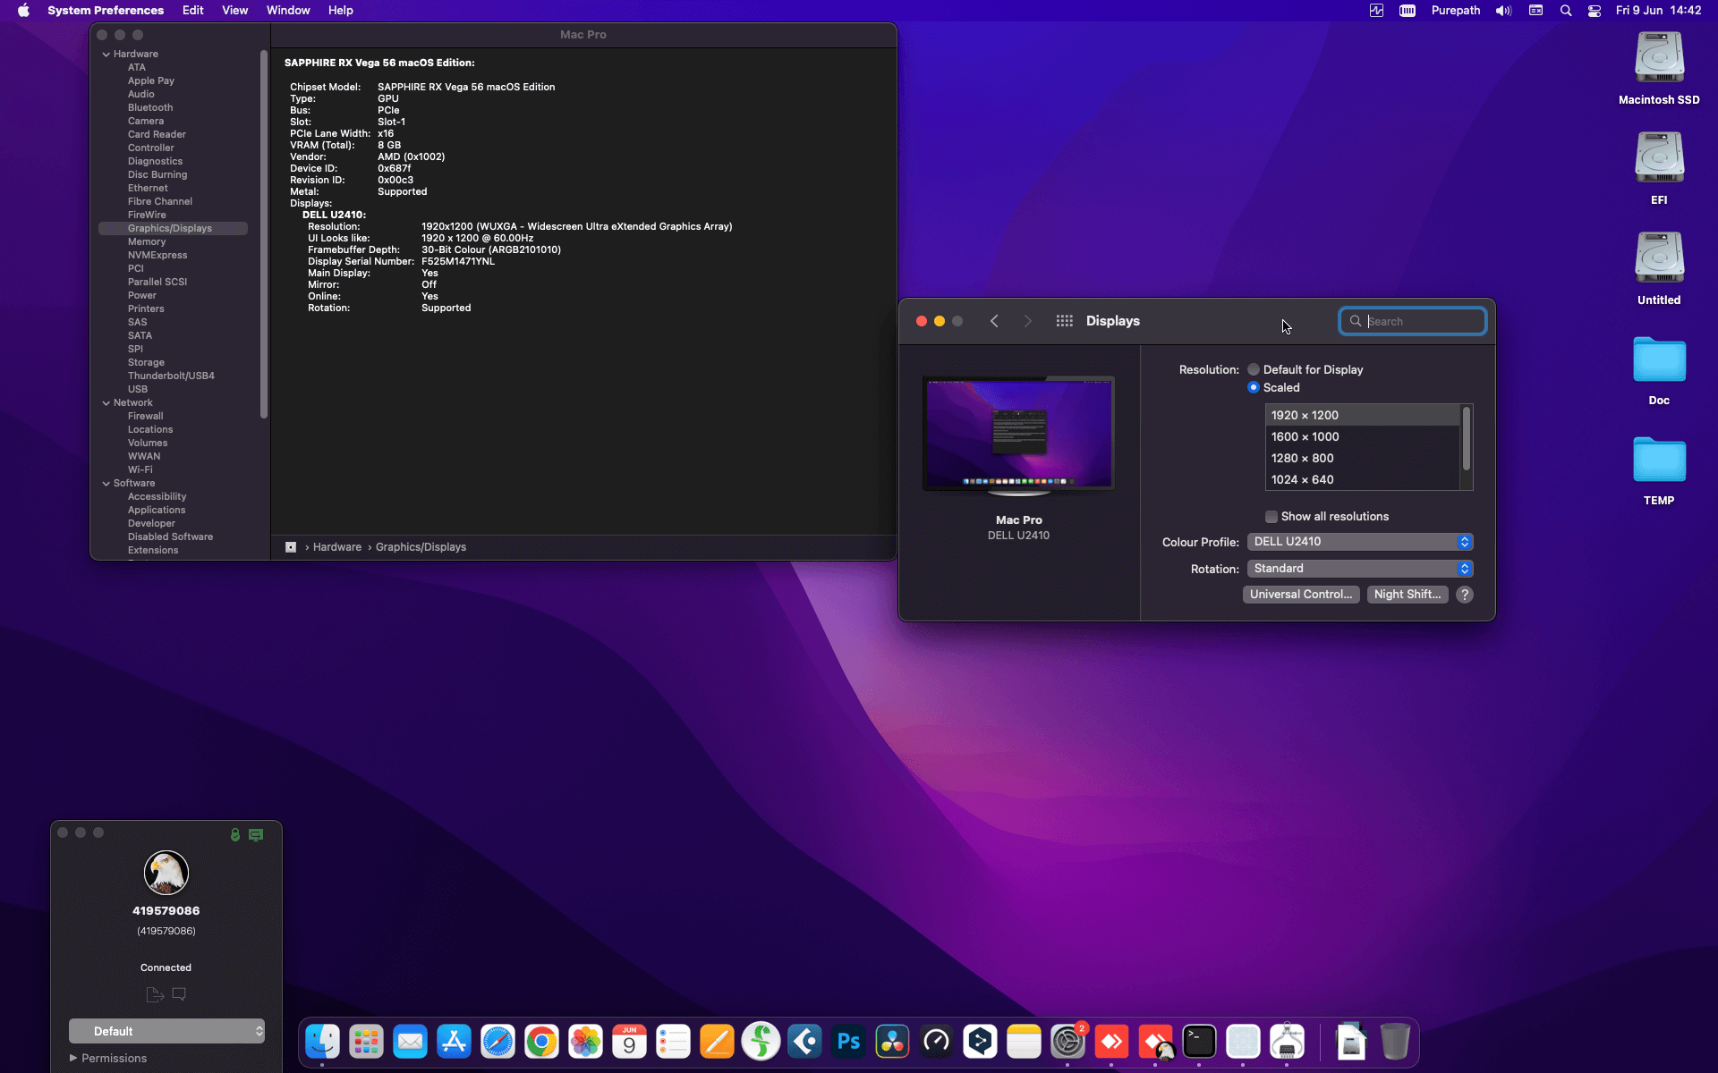The image size is (1718, 1073).
Task: Go back with the Displays back arrow
Action: pos(994,321)
